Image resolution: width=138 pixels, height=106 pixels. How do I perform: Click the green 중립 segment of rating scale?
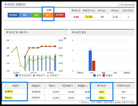(36, 15)
